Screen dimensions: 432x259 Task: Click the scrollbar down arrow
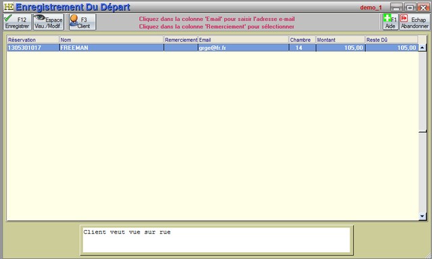click(423, 217)
